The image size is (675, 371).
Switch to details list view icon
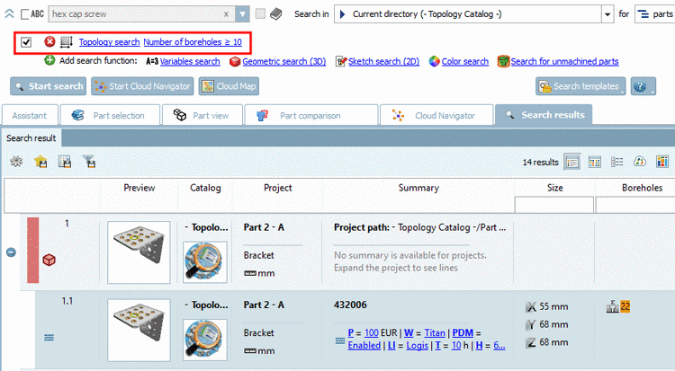click(616, 162)
